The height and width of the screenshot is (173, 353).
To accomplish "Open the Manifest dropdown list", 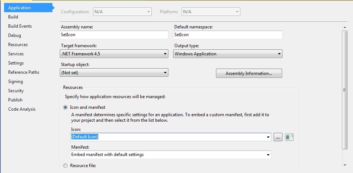I will [x=171, y=155].
